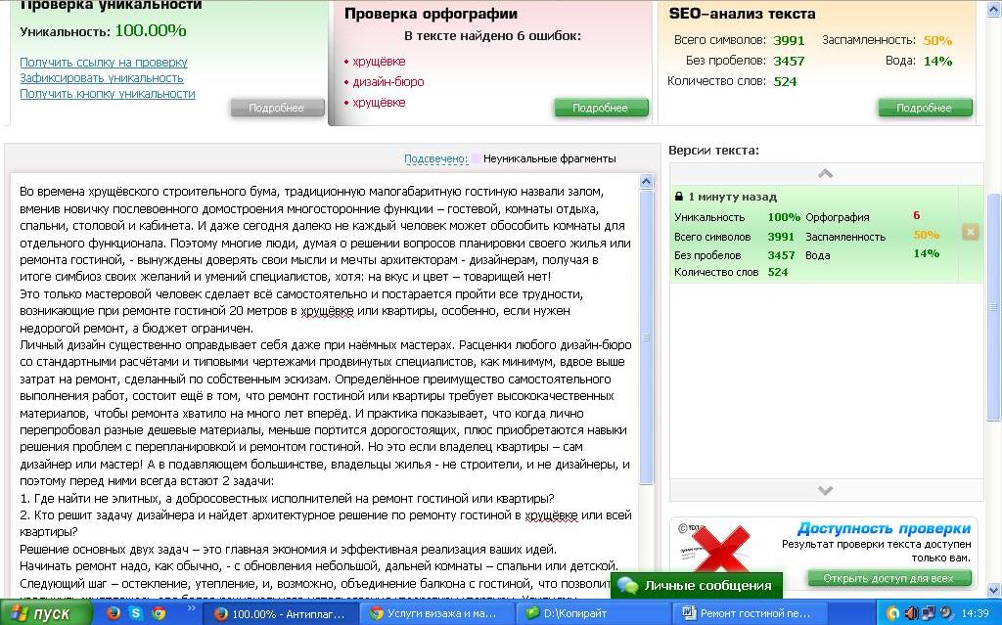This screenshot has width=1002, height=625.
Task: Click 'Получить кнопку уникальности' link
Action: [108, 93]
